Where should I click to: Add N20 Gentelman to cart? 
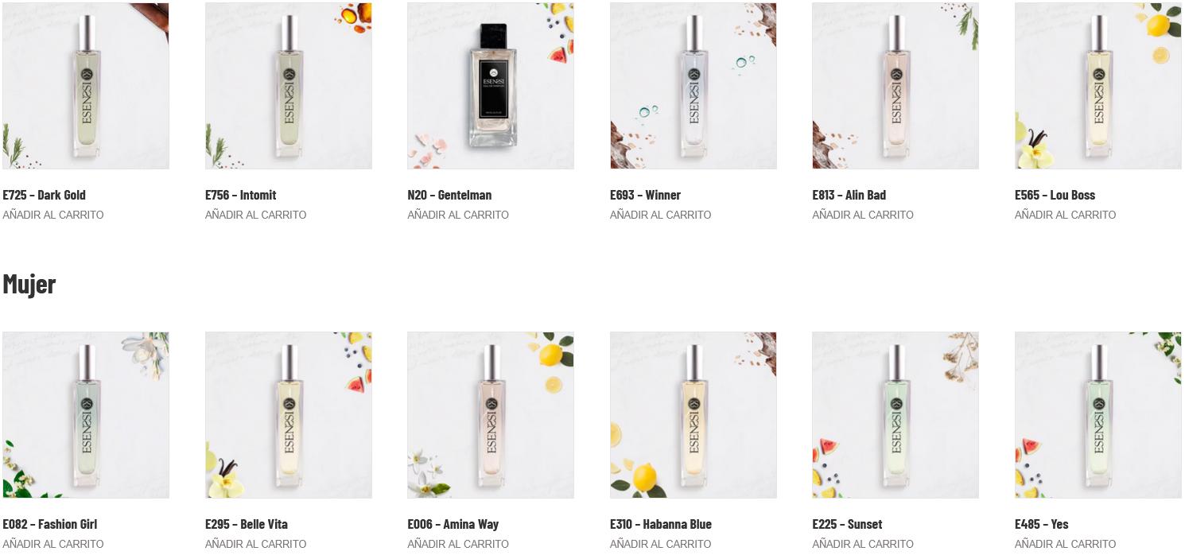point(458,215)
